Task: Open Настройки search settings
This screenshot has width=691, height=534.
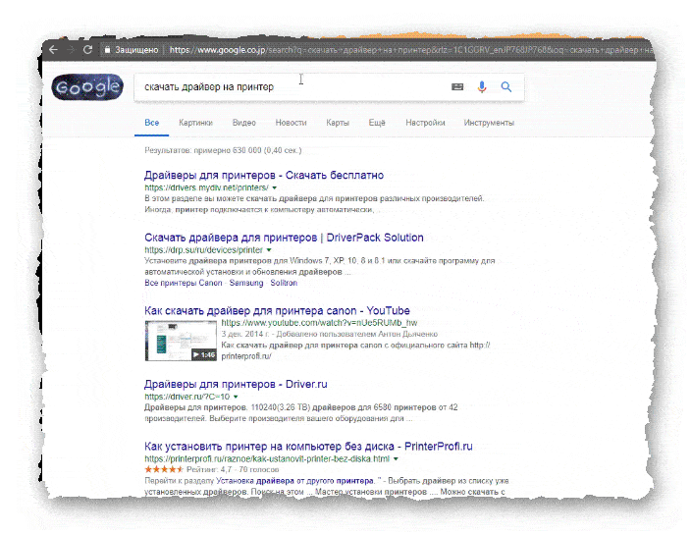Action: coord(425,123)
